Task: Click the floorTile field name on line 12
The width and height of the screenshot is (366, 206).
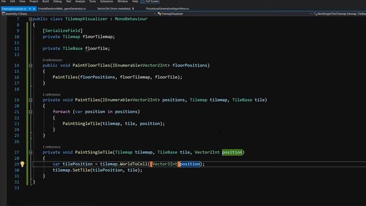Action: coord(96,49)
